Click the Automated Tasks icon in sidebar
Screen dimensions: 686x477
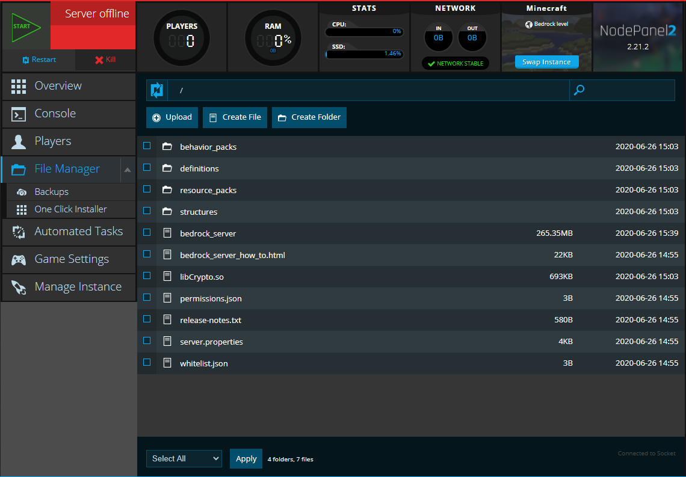coord(19,232)
